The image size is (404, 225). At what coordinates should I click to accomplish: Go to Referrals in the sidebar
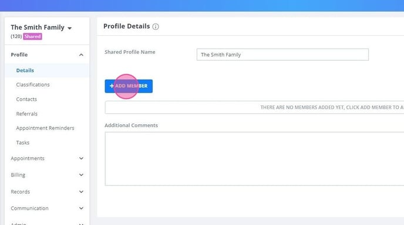coord(26,114)
